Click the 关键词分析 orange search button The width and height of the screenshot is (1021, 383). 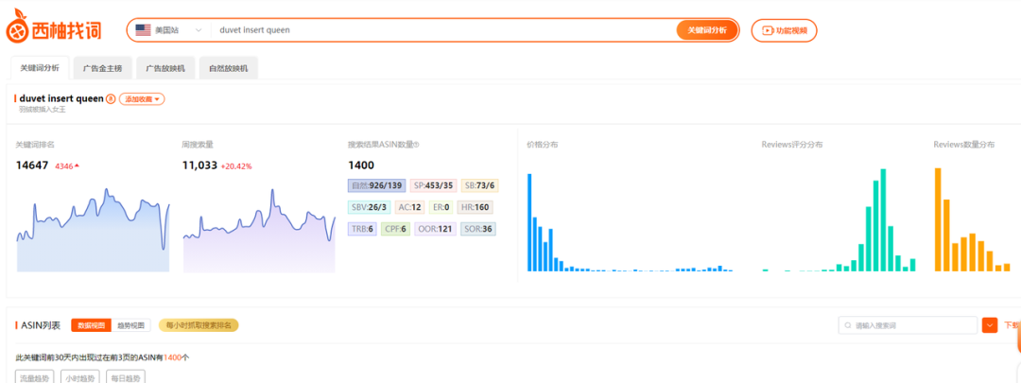(x=707, y=30)
